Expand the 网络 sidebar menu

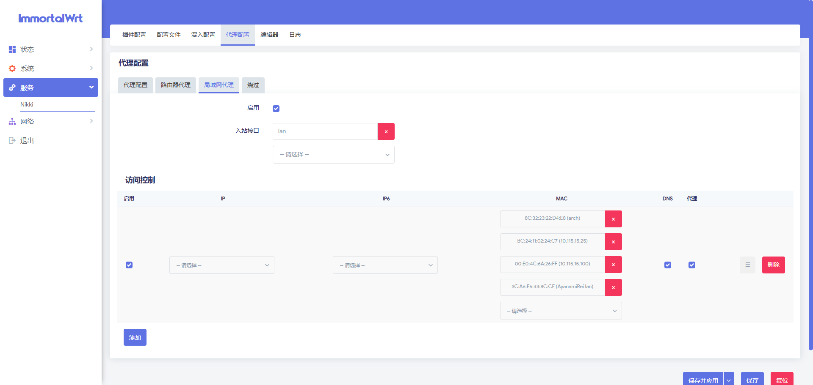tap(51, 121)
